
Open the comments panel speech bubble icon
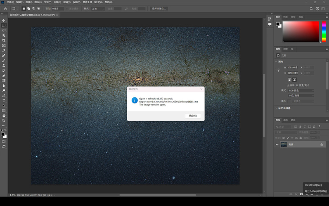(270, 24)
